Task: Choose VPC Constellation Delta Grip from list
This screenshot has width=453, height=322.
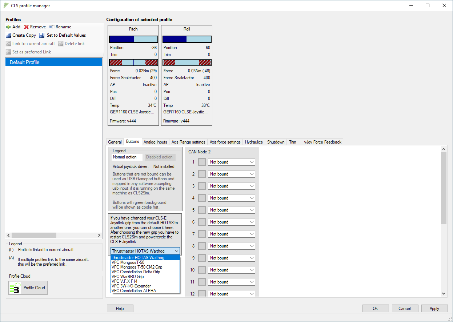Action: tap(136, 272)
